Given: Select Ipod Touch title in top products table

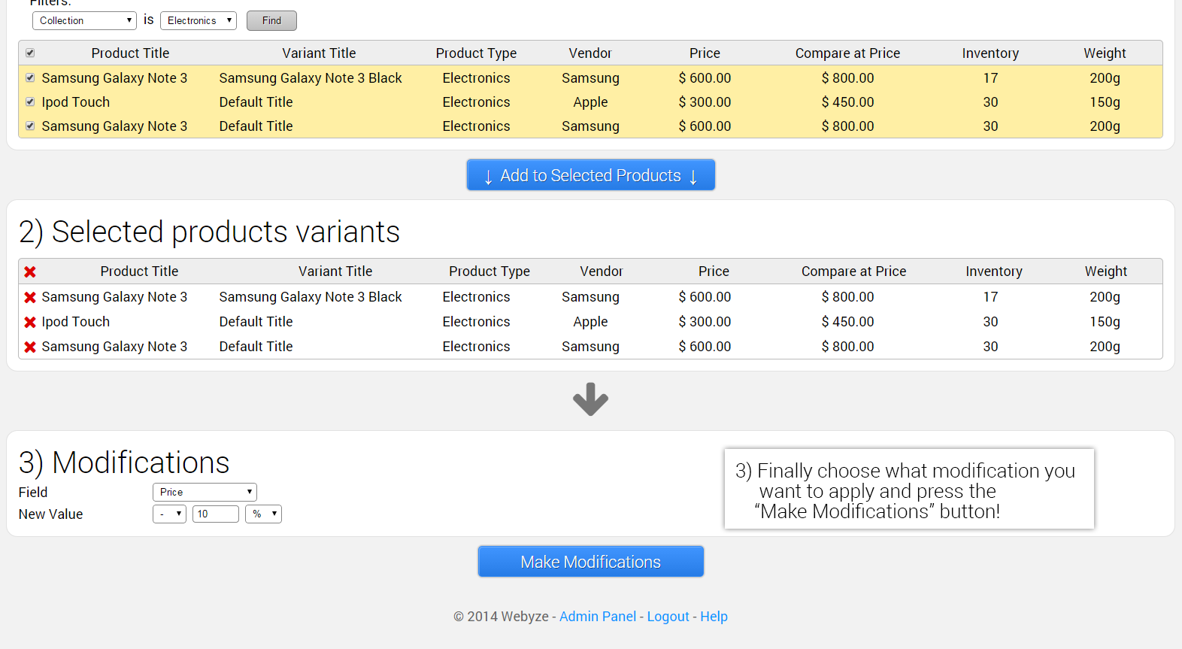Looking at the screenshot, I should coord(76,102).
